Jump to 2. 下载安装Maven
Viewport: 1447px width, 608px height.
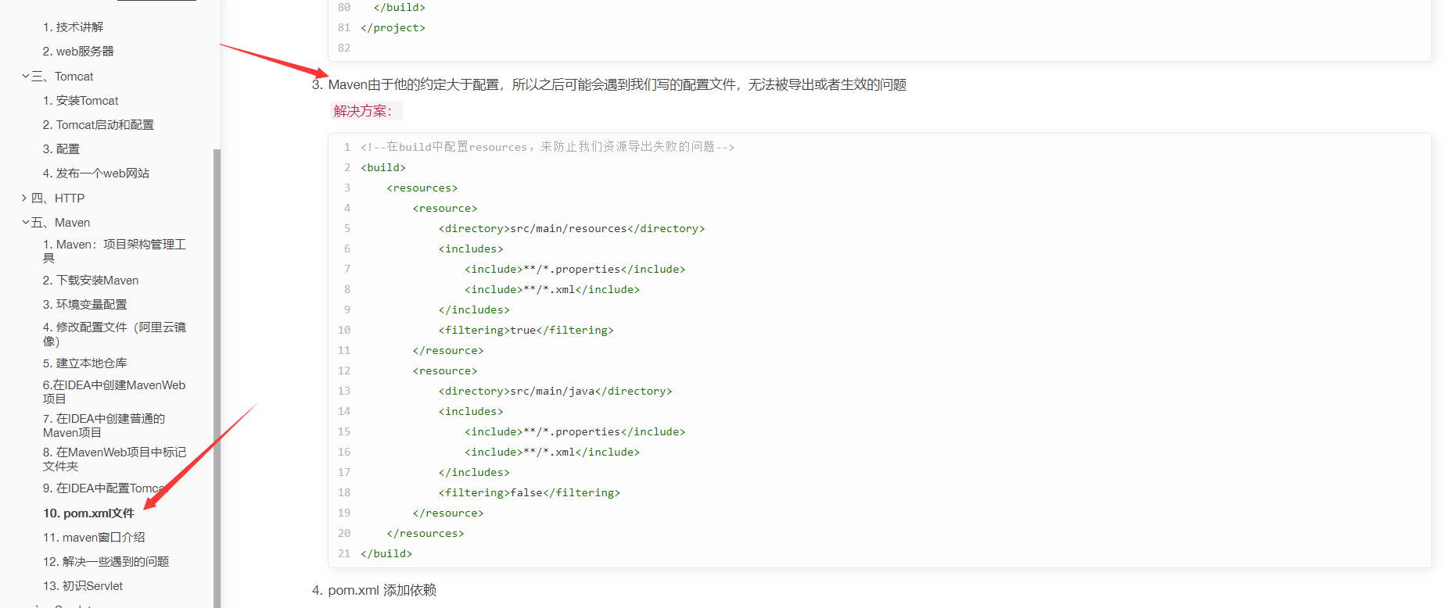click(91, 280)
